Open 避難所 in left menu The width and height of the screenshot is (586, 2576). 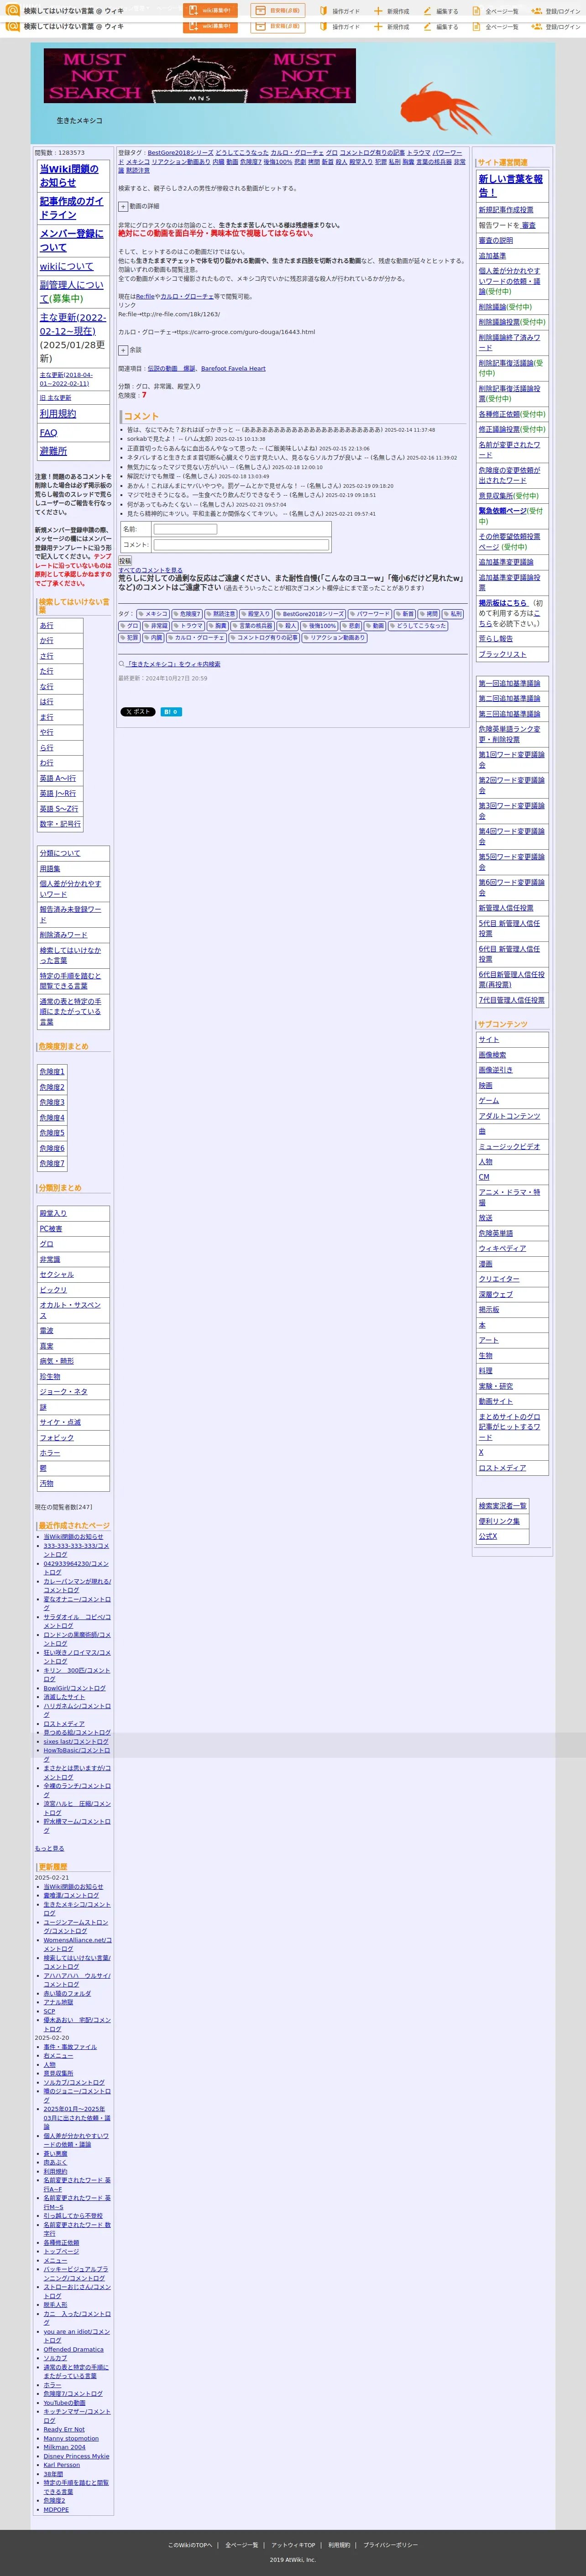click(53, 451)
